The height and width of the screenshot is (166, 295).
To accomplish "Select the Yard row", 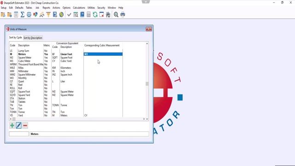I will (66, 115).
